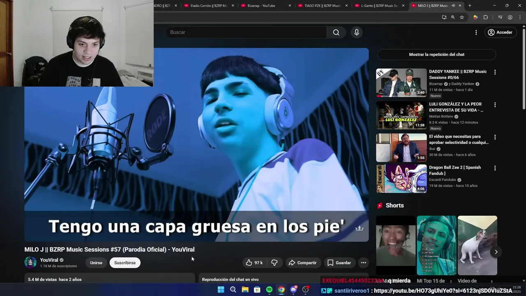This screenshot has height=296, width=526.
Task: Open taskbar search
Action: 233,290
